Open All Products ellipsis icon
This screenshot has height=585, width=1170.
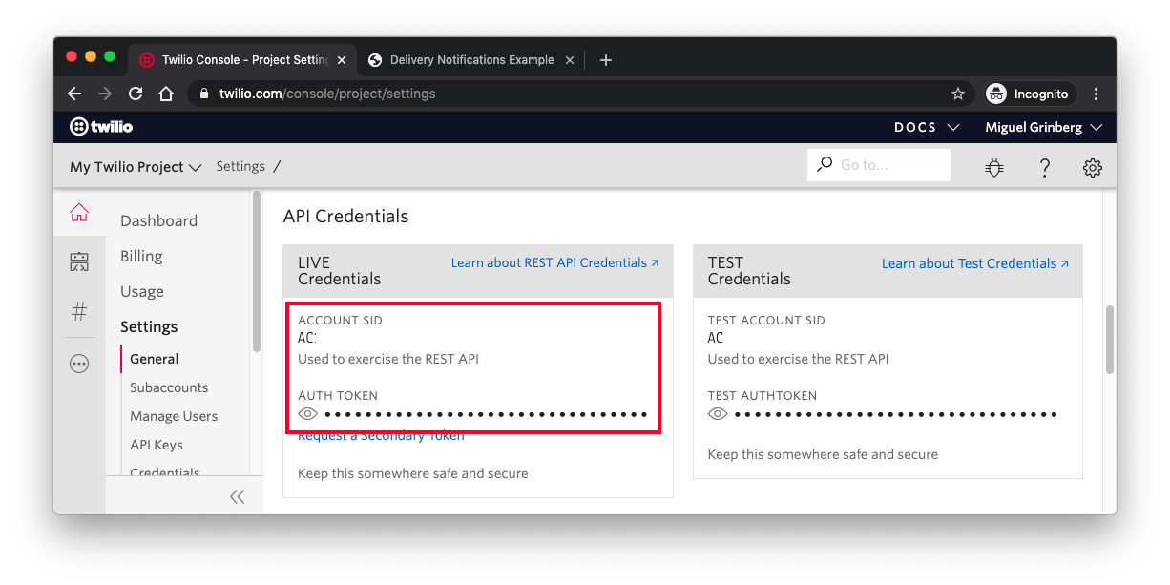click(x=79, y=364)
